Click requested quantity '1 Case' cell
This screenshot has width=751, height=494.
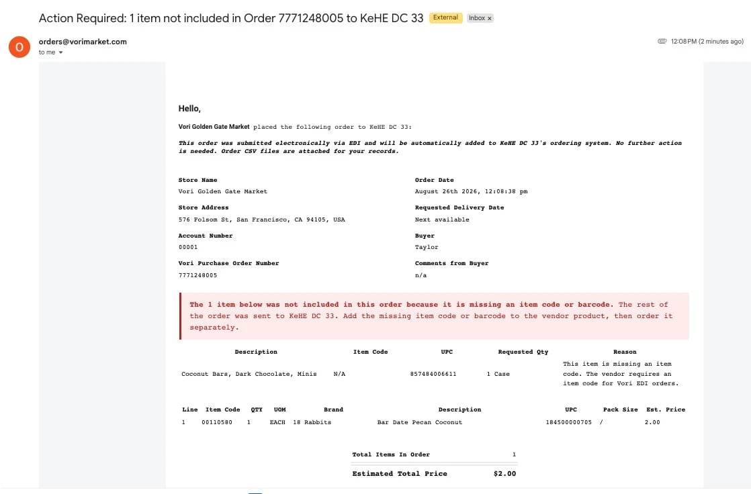[498, 374]
